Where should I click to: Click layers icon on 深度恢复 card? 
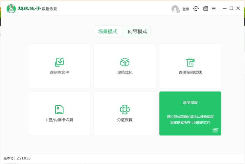point(215,130)
